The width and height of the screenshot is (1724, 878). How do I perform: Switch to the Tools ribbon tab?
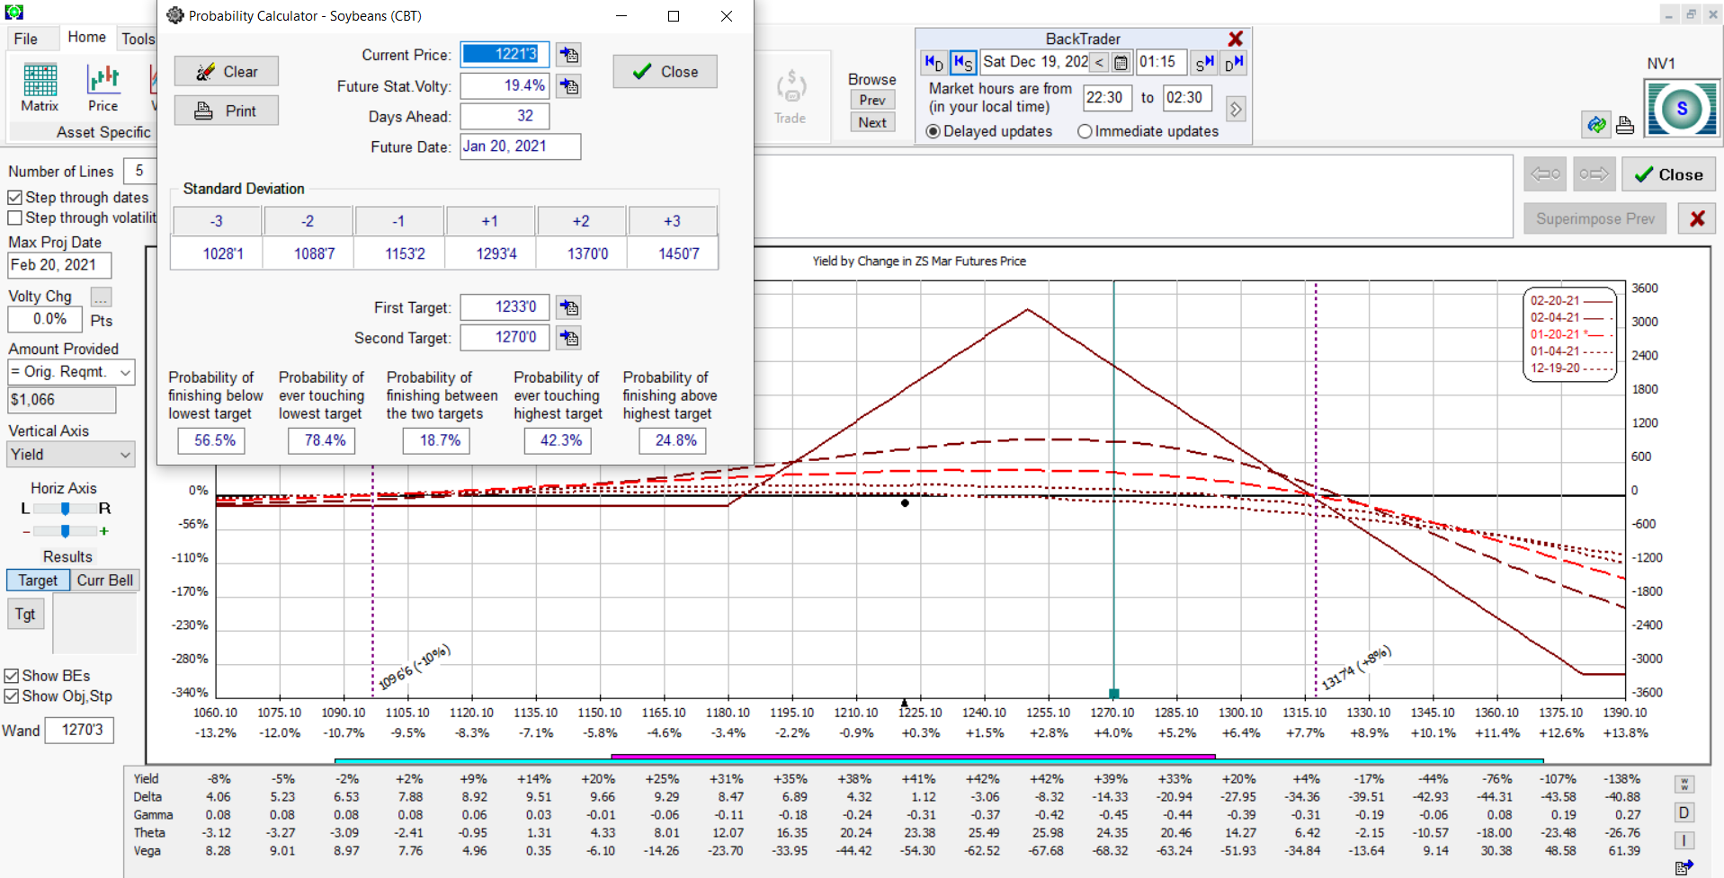tap(138, 39)
